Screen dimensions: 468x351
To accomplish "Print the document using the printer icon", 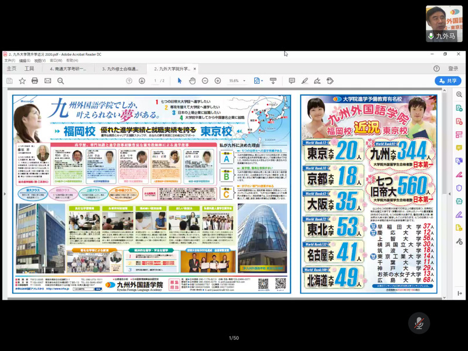I will (x=35, y=81).
